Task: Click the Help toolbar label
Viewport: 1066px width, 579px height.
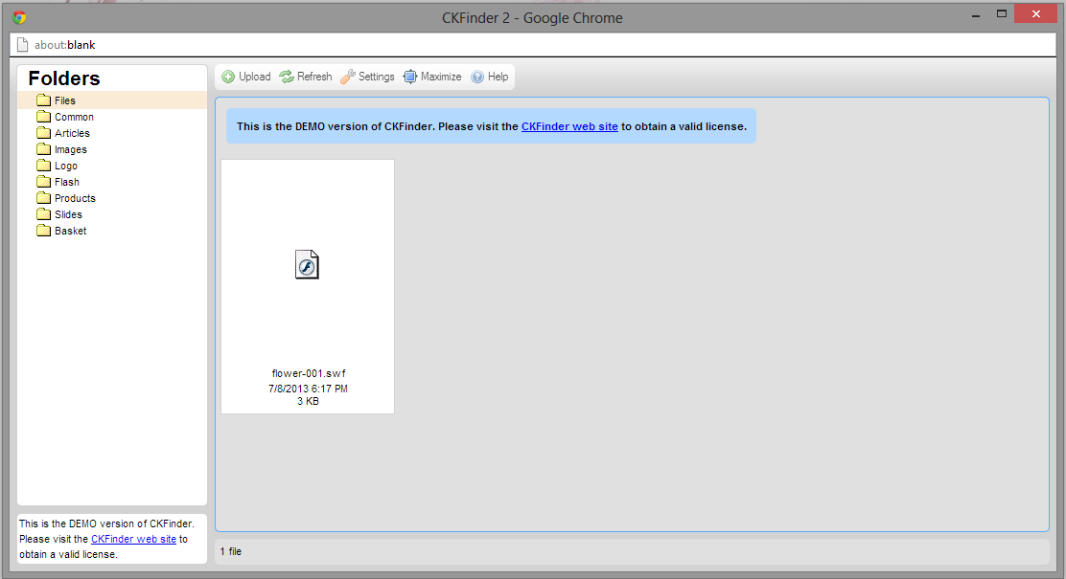Action: point(498,77)
